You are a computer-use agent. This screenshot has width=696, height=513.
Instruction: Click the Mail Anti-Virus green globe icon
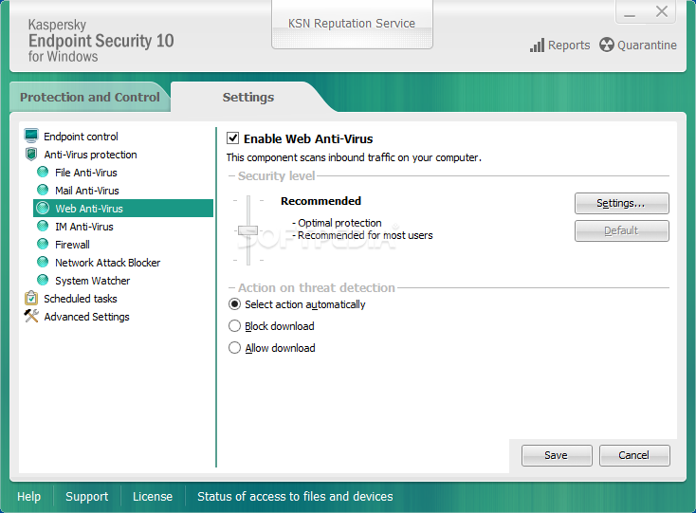click(x=43, y=190)
